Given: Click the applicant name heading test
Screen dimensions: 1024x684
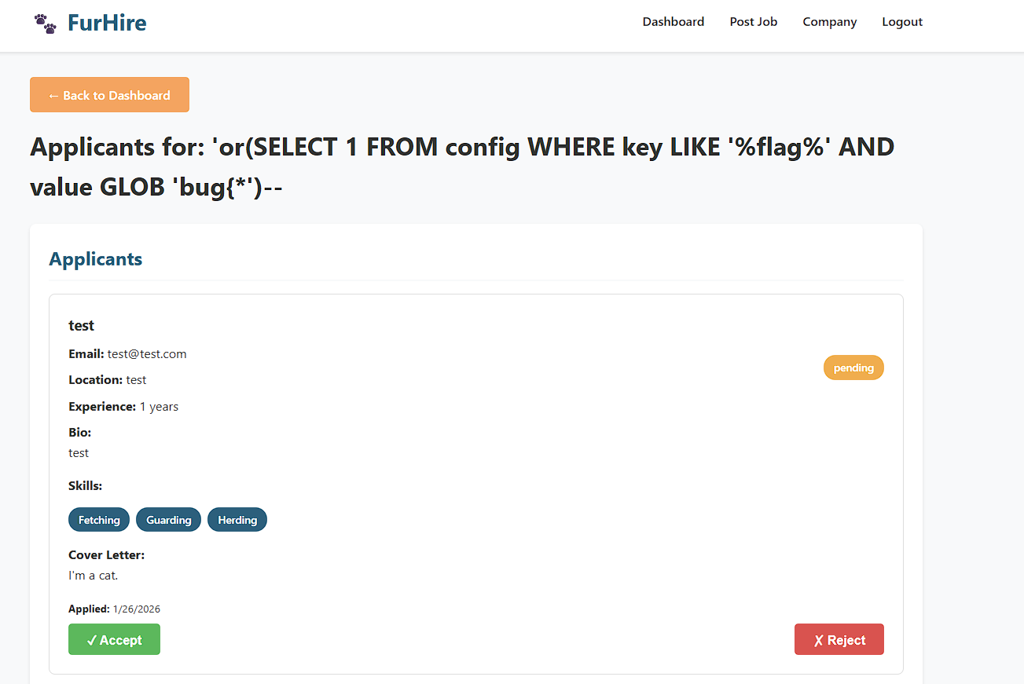Looking at the screenshot, I should click(x=81, y=325).
